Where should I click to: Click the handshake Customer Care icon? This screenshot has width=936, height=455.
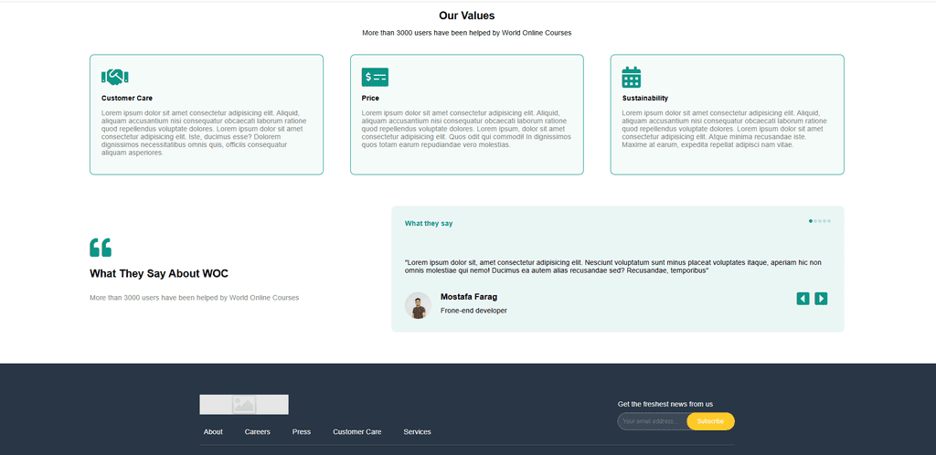[x=114, y=77]
